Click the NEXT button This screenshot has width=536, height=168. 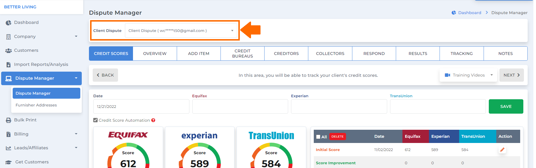tap(512, 75)
